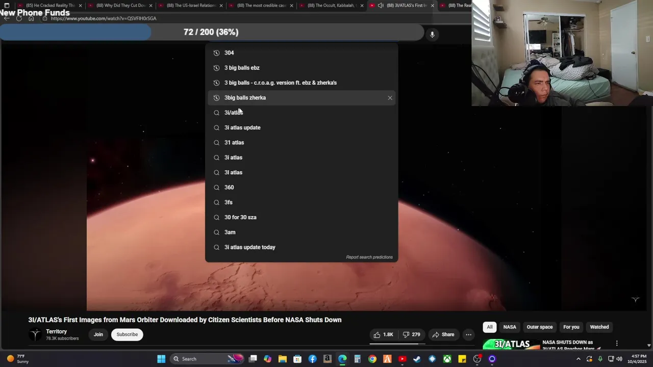
Task: Open the Territory channel avatar
Action: pos(35,334)
